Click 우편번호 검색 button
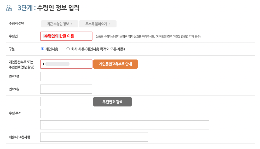 tap(112, 102)
